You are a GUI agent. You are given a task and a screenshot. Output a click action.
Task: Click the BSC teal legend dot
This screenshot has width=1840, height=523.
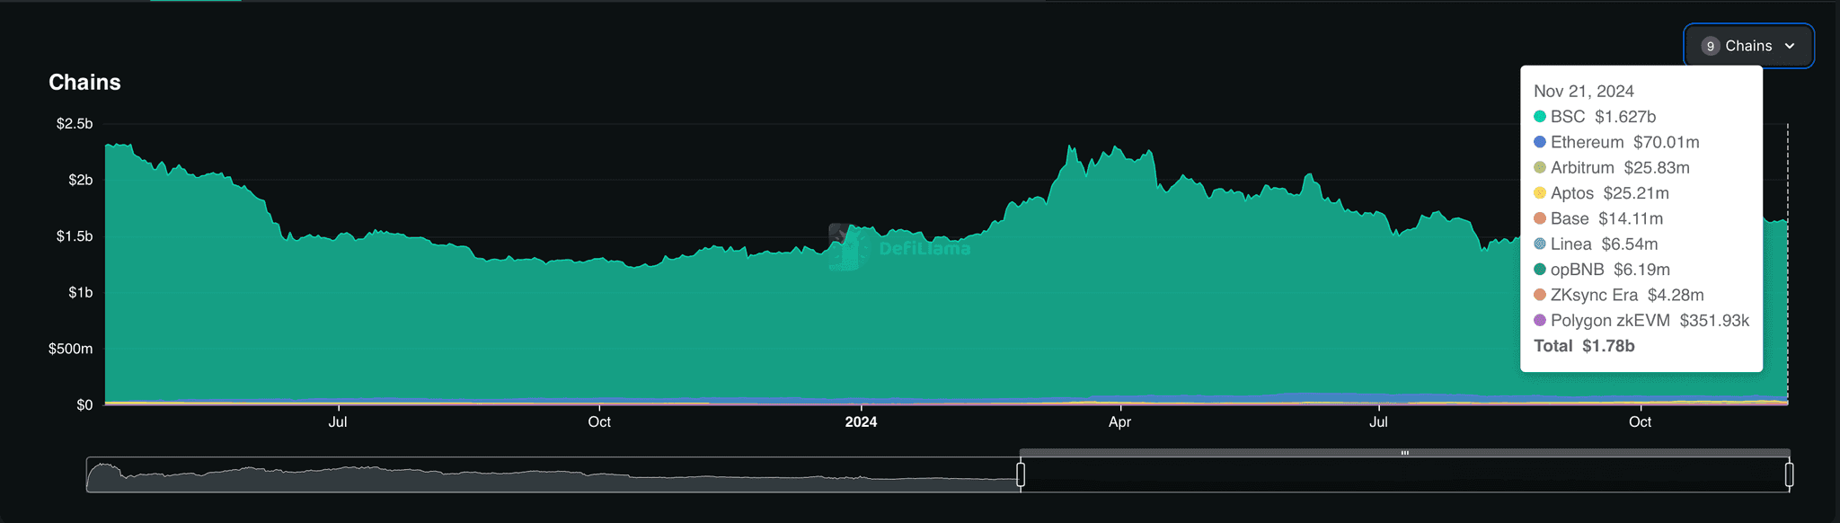[x=1540, y=117]
